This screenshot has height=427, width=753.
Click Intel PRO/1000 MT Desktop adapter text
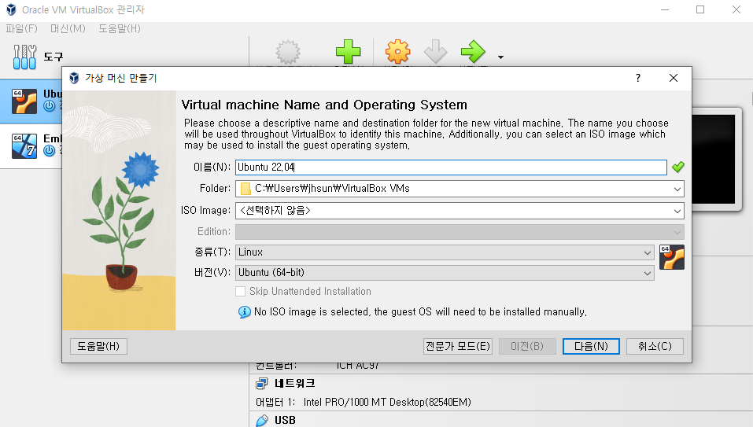click(387, 402)
